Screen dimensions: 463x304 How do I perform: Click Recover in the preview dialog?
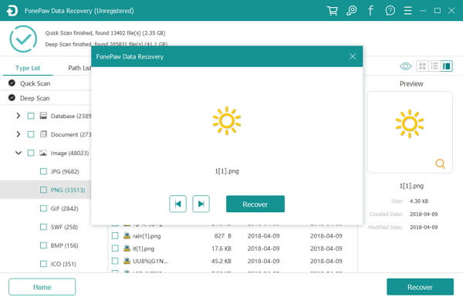(x=255, y=204)
